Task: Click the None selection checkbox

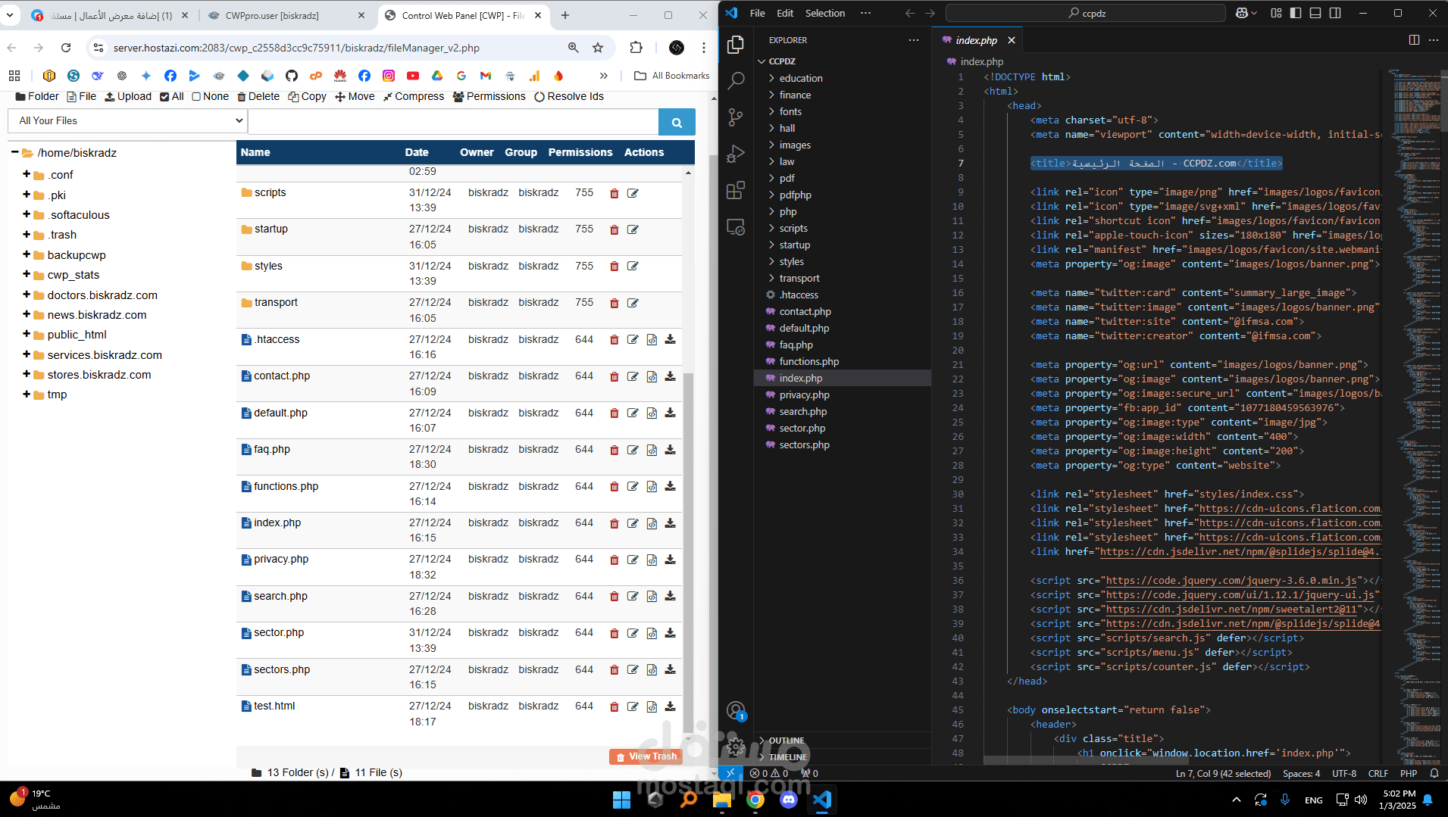Action: [196, 97]
